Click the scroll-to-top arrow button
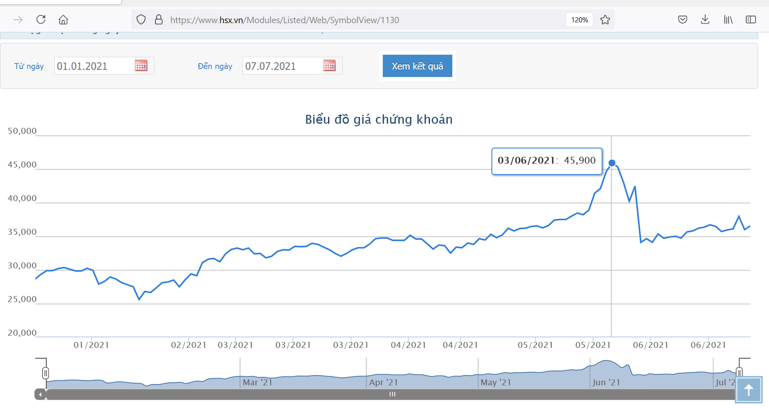This screenshot has width=769, height=408. tap(748, 390)
